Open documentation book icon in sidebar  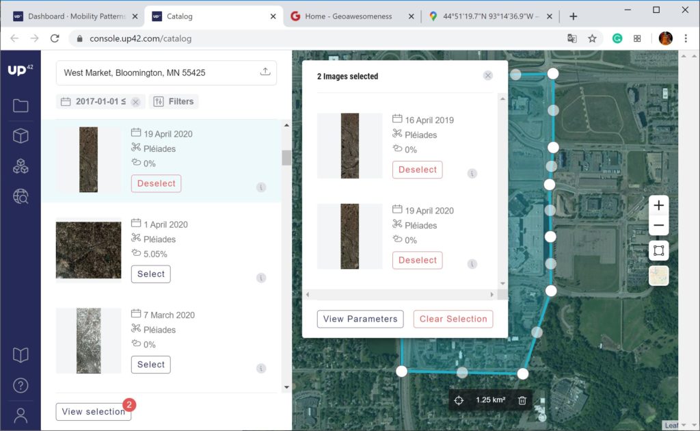click(21, 355)
